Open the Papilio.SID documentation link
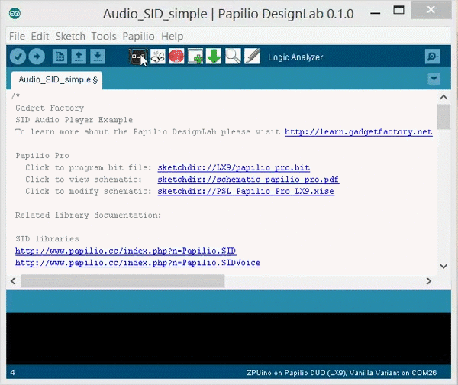Screen dimensions: 458x385 (126, 251)
